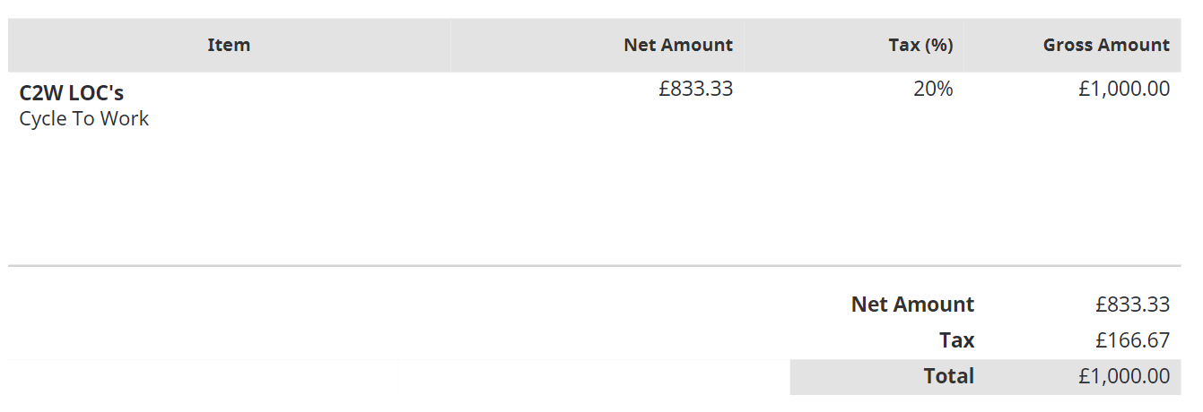
Task: Select the C2W LOC's item name
Action: 72,92
